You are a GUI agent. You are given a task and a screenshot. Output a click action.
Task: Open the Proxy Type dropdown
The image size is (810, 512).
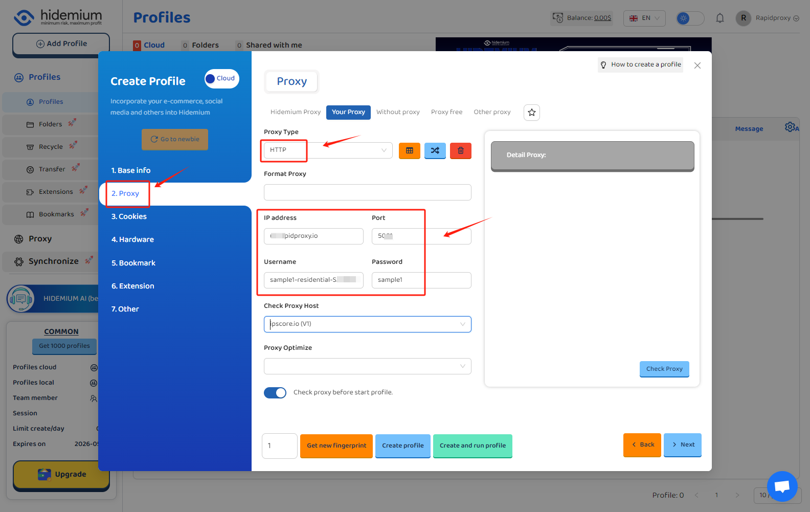(x=328, y=150)
